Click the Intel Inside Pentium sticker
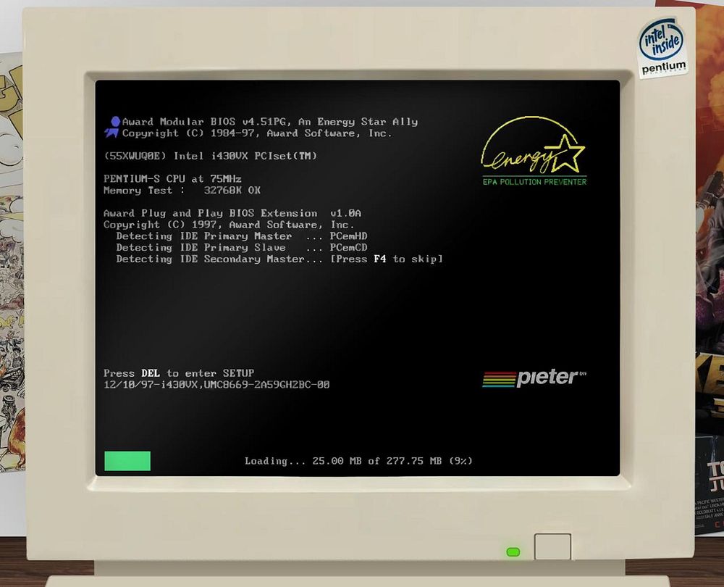The image size is (724, 587). 663,48
